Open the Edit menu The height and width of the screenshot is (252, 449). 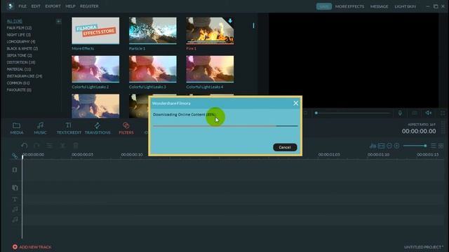(x=36, y=6)
